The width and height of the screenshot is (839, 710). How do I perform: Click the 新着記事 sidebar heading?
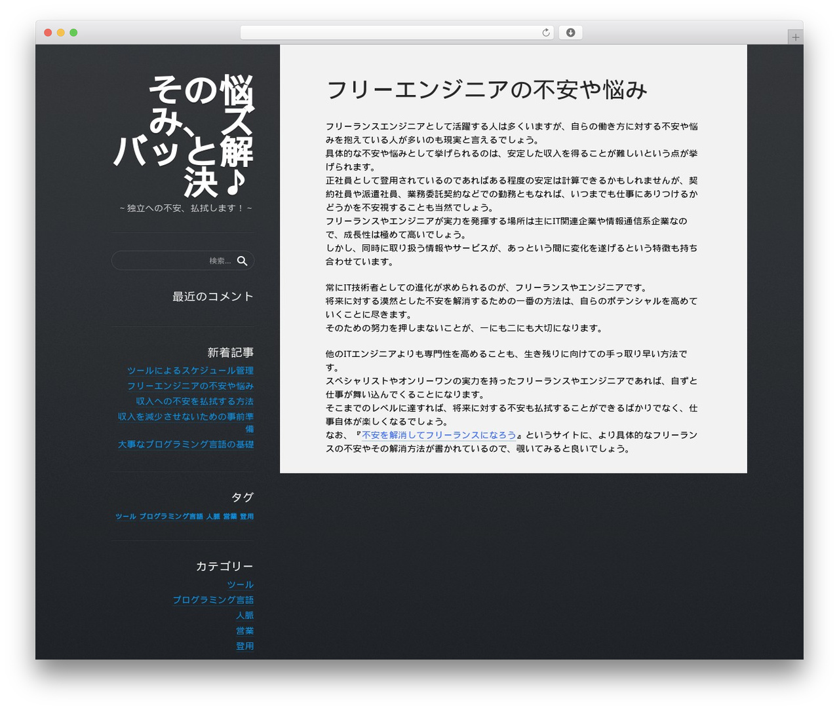click(x=231, y=352)
